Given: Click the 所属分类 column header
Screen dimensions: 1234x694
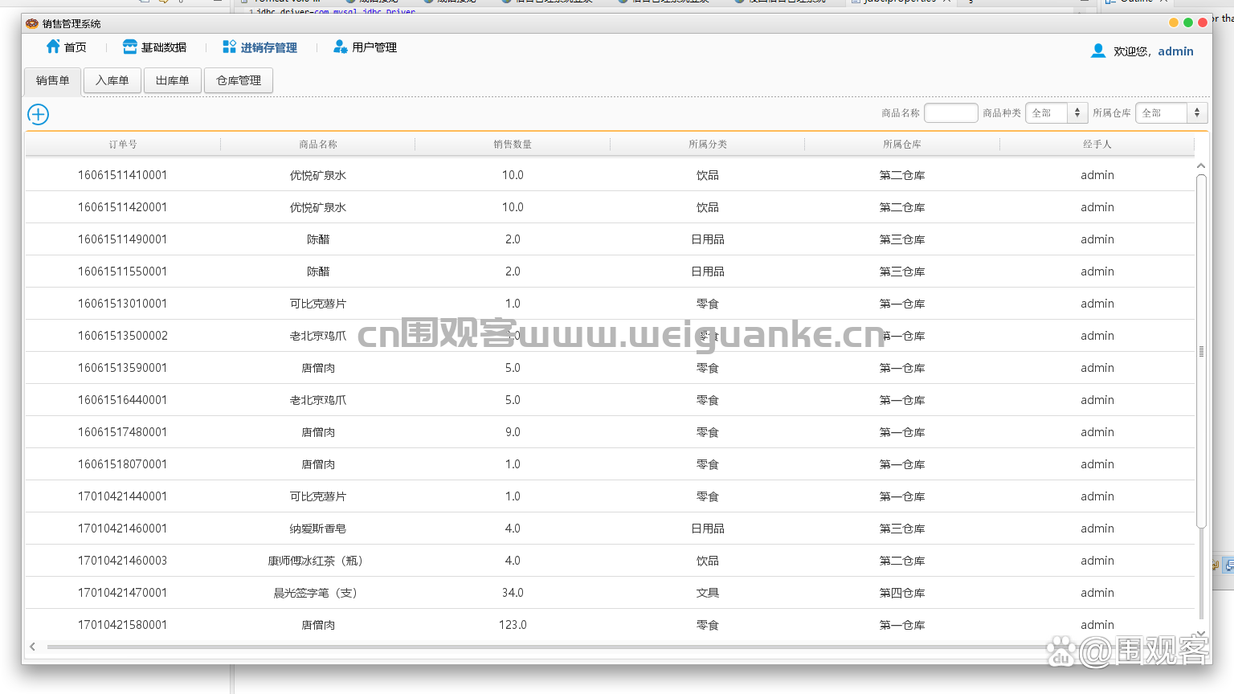Looking at the screenshot, I should (708, 145).
